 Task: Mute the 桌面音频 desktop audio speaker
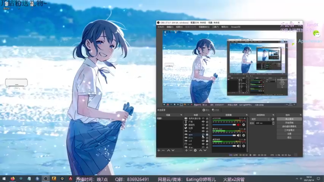239,146
